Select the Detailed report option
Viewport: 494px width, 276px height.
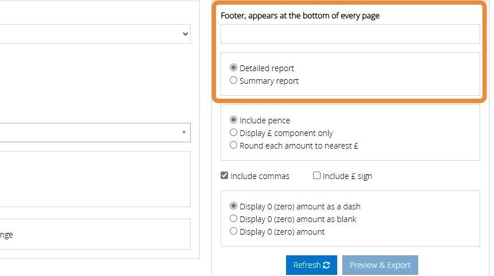(234, 68)
